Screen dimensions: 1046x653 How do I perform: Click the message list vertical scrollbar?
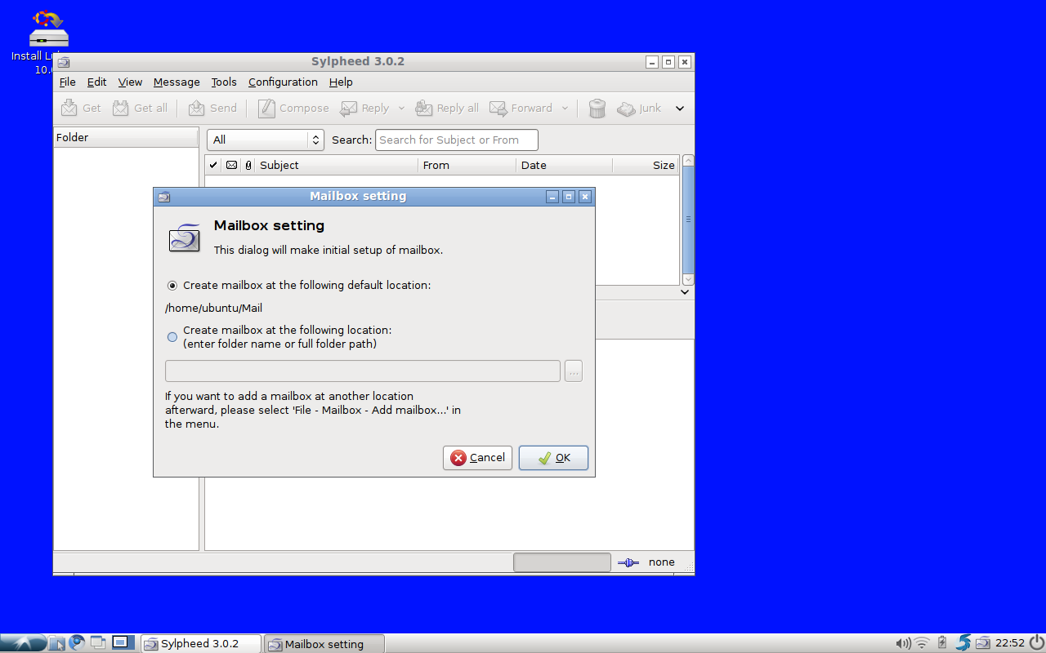tap(688, 220)
